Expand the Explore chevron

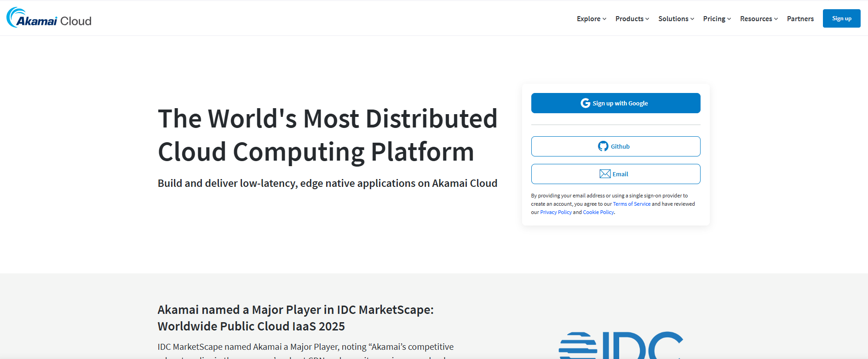604,19
